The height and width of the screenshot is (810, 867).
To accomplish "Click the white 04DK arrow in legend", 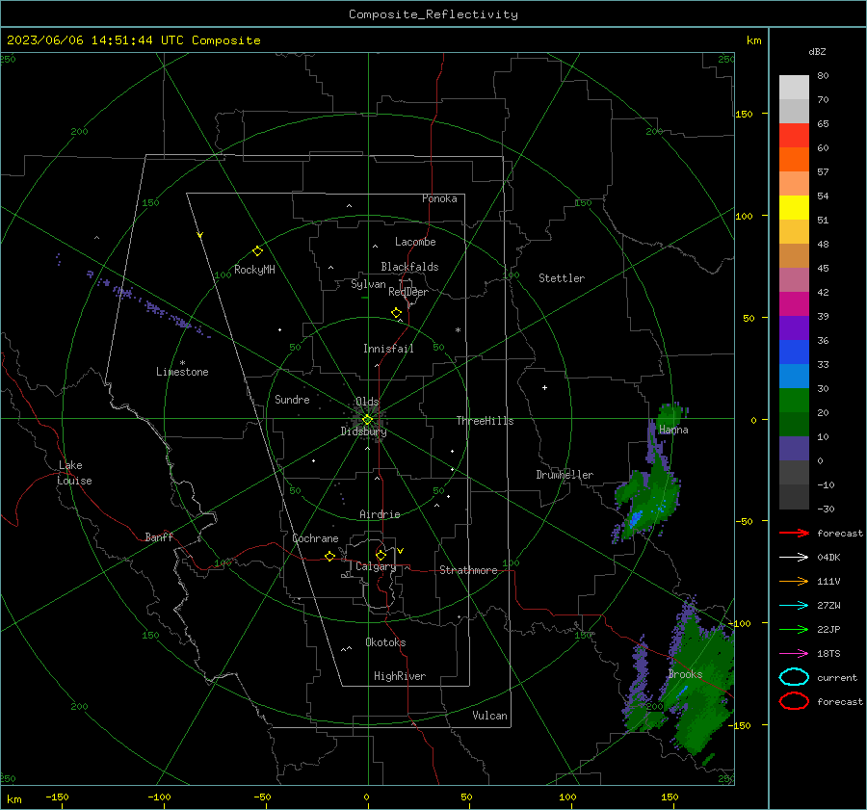I will (x=794, y=558).
